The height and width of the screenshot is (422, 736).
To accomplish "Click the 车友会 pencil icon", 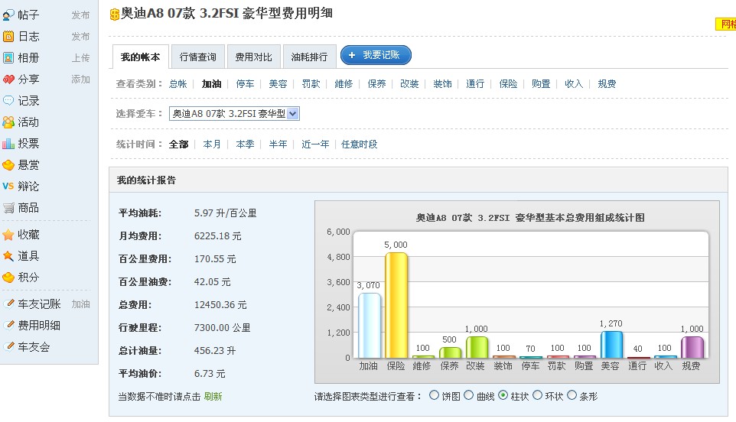I will pyautogui.click(x=9, y=346).
